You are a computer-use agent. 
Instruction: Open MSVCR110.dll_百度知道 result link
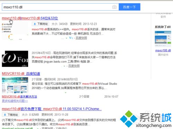coord(21,74)
